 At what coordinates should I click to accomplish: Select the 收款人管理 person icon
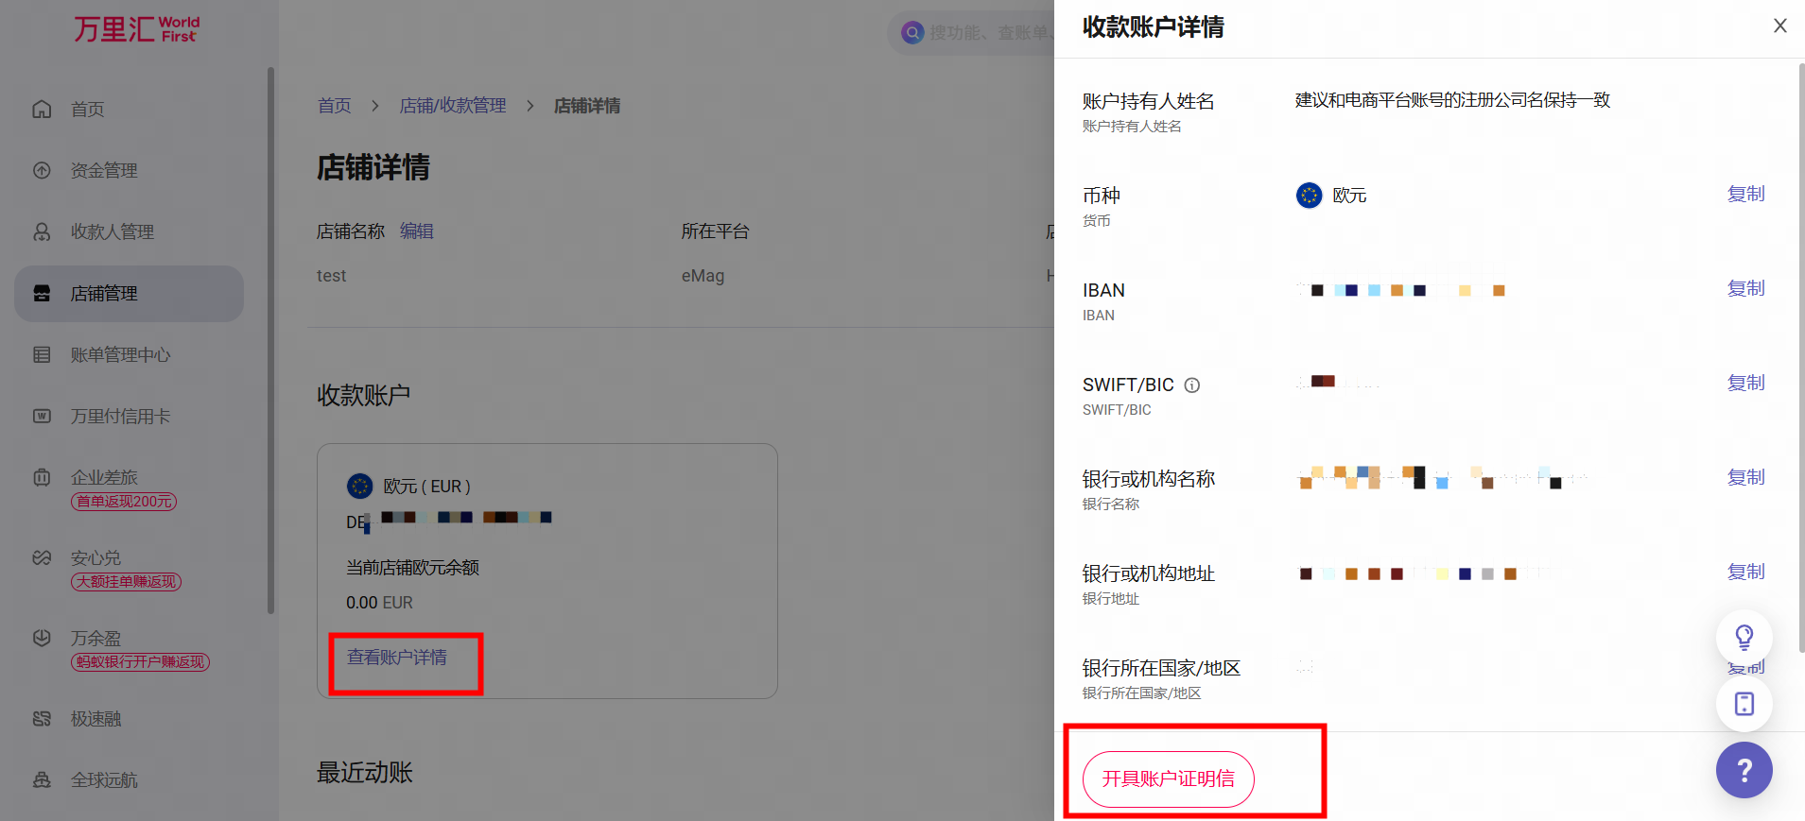click(42, 231)
